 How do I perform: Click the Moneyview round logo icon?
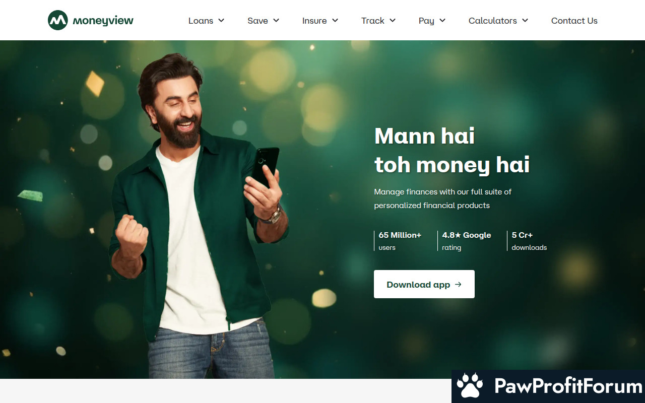tap(58, 20)
